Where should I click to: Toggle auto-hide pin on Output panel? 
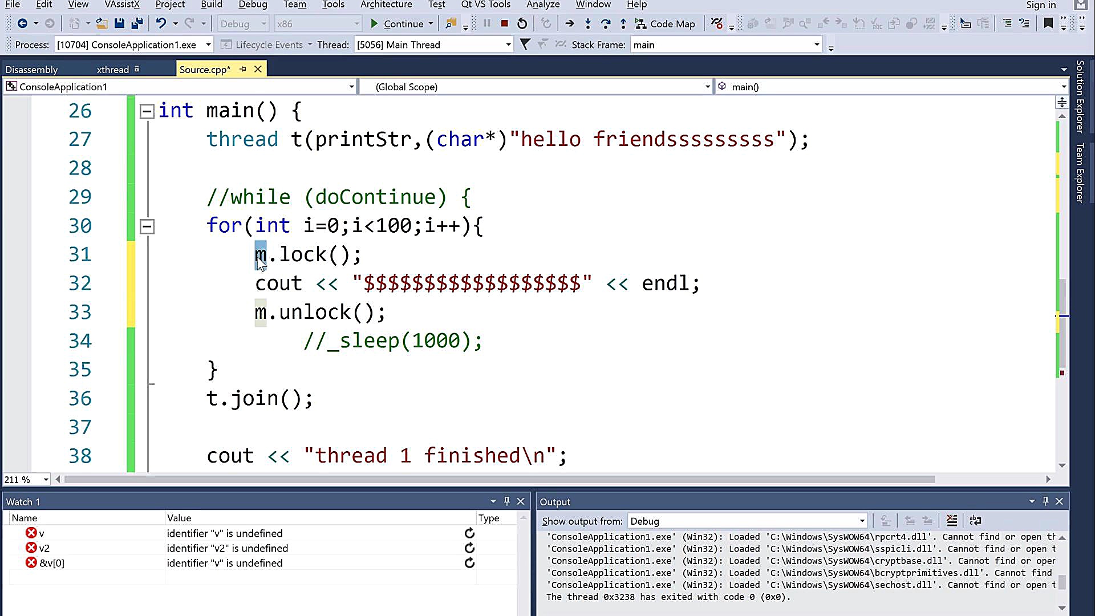[x=1045, y=501]
